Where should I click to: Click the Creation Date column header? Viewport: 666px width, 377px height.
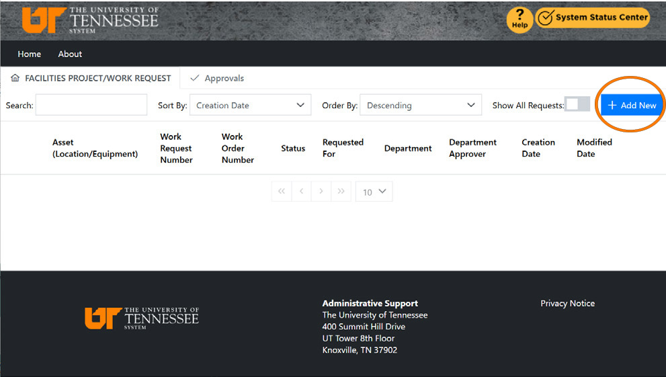(538, 148)
